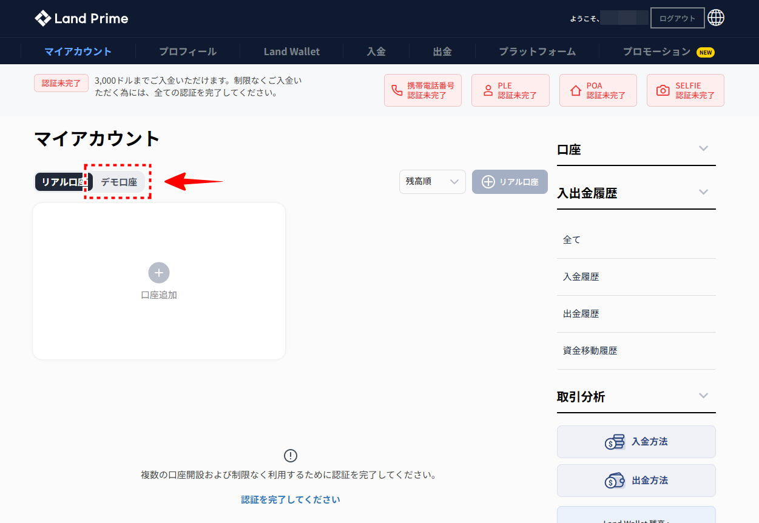This screenshot has height=523, width=759.
Task: Open the globe language selector
Action: pyautogui.click(x=716, y=18)
